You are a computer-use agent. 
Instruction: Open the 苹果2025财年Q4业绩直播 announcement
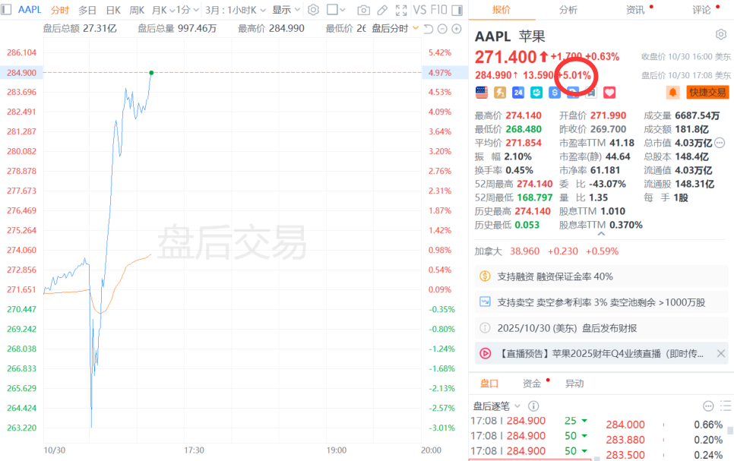pyautogui.click(x=600, y=353)
